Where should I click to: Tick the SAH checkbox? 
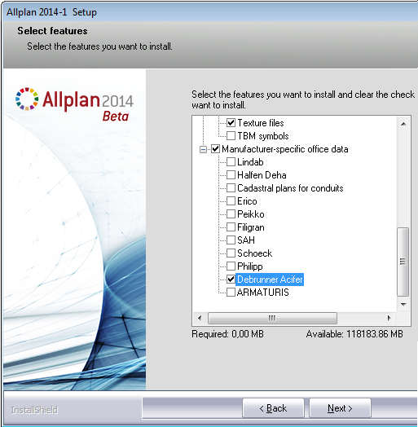tap(231, 240)
